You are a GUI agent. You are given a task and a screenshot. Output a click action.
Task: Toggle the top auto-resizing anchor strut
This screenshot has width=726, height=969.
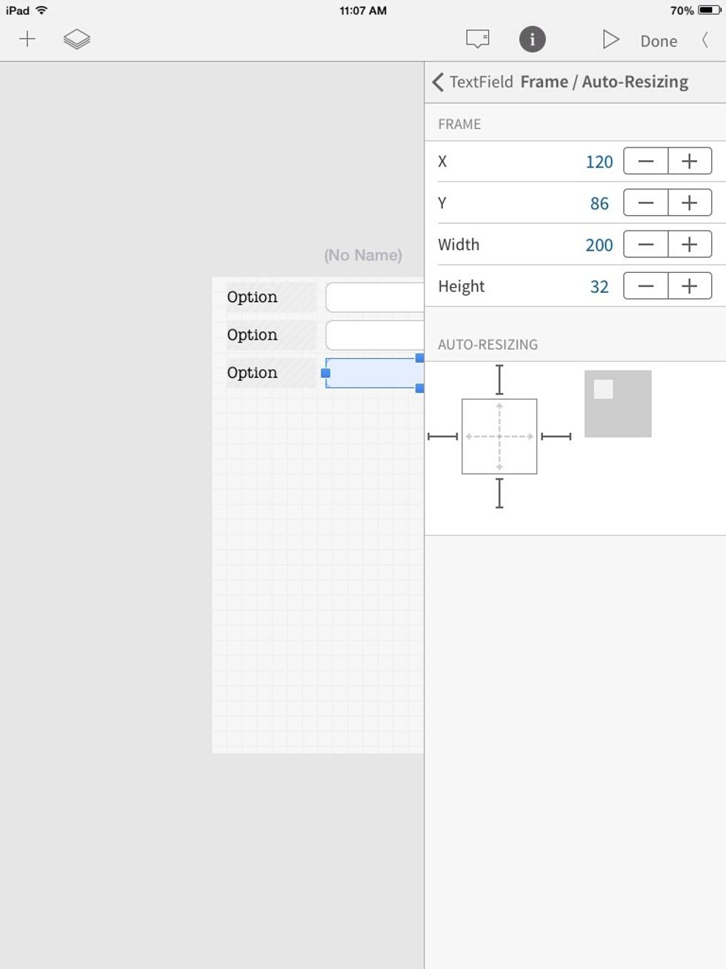[x=499, y=379]
